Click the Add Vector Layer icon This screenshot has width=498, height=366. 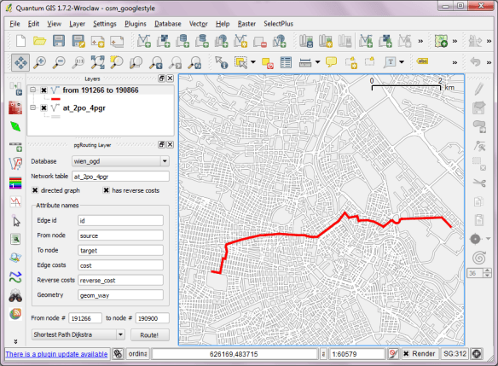(x=144, y=41)
